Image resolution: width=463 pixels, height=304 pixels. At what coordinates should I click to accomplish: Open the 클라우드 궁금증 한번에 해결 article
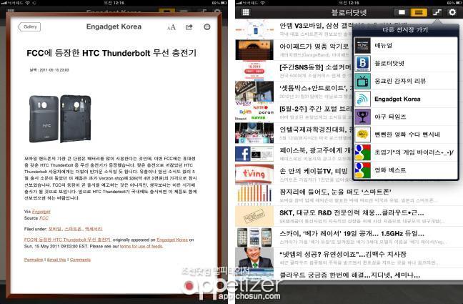349,275
